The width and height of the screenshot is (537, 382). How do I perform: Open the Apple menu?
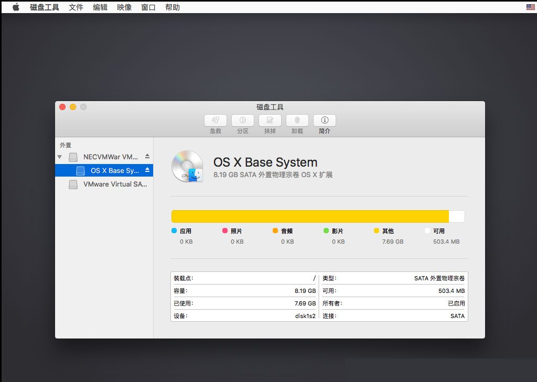(16, 7)
